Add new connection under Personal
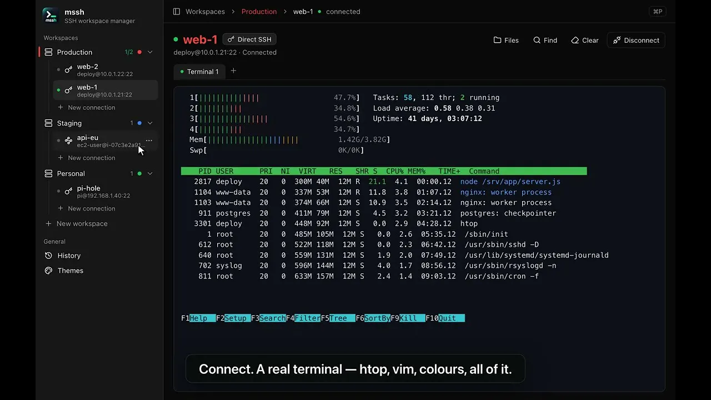This screenshot has height=400, width=711. 86,208
